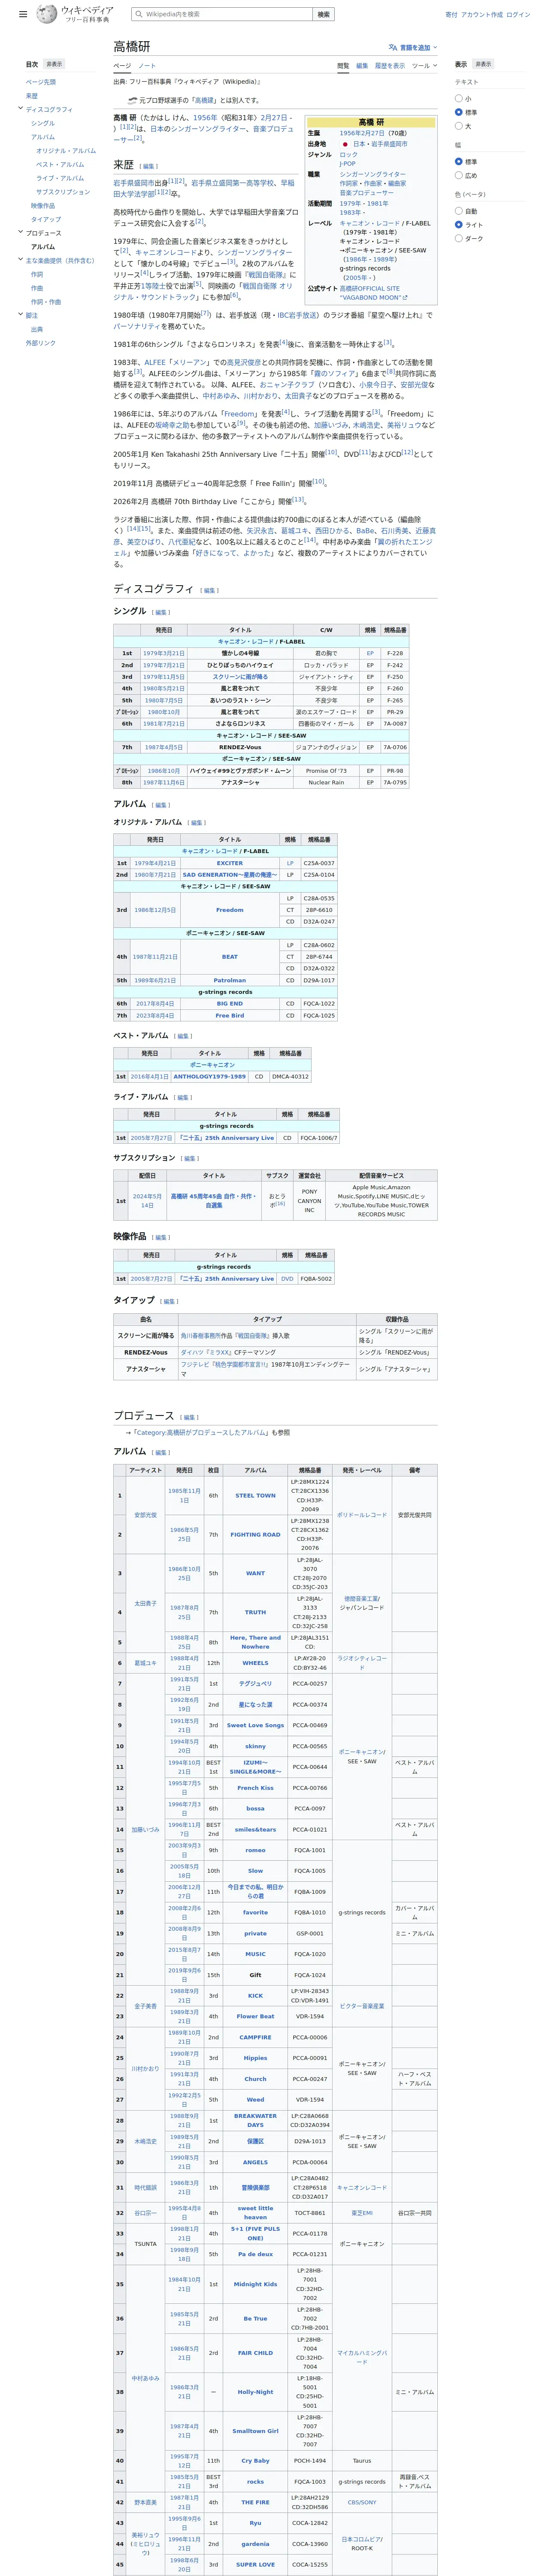This screenshot has width=551, height=2576.
Task: Go to 来歴 in the contents sidebar
Action: click(x=32, y=96)
